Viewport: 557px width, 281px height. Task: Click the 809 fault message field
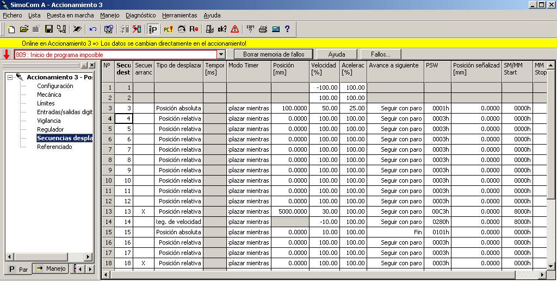[115, 55]
